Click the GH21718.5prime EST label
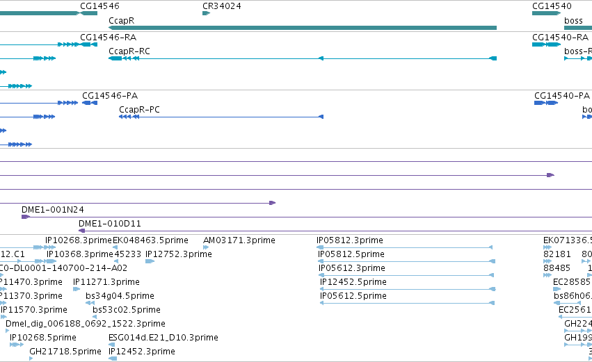This screenshot has height=362, width=592. pos(65,352)
